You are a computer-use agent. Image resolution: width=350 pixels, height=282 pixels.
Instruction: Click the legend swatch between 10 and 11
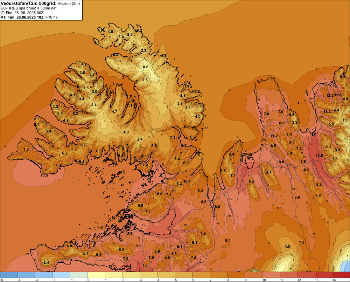271,275
